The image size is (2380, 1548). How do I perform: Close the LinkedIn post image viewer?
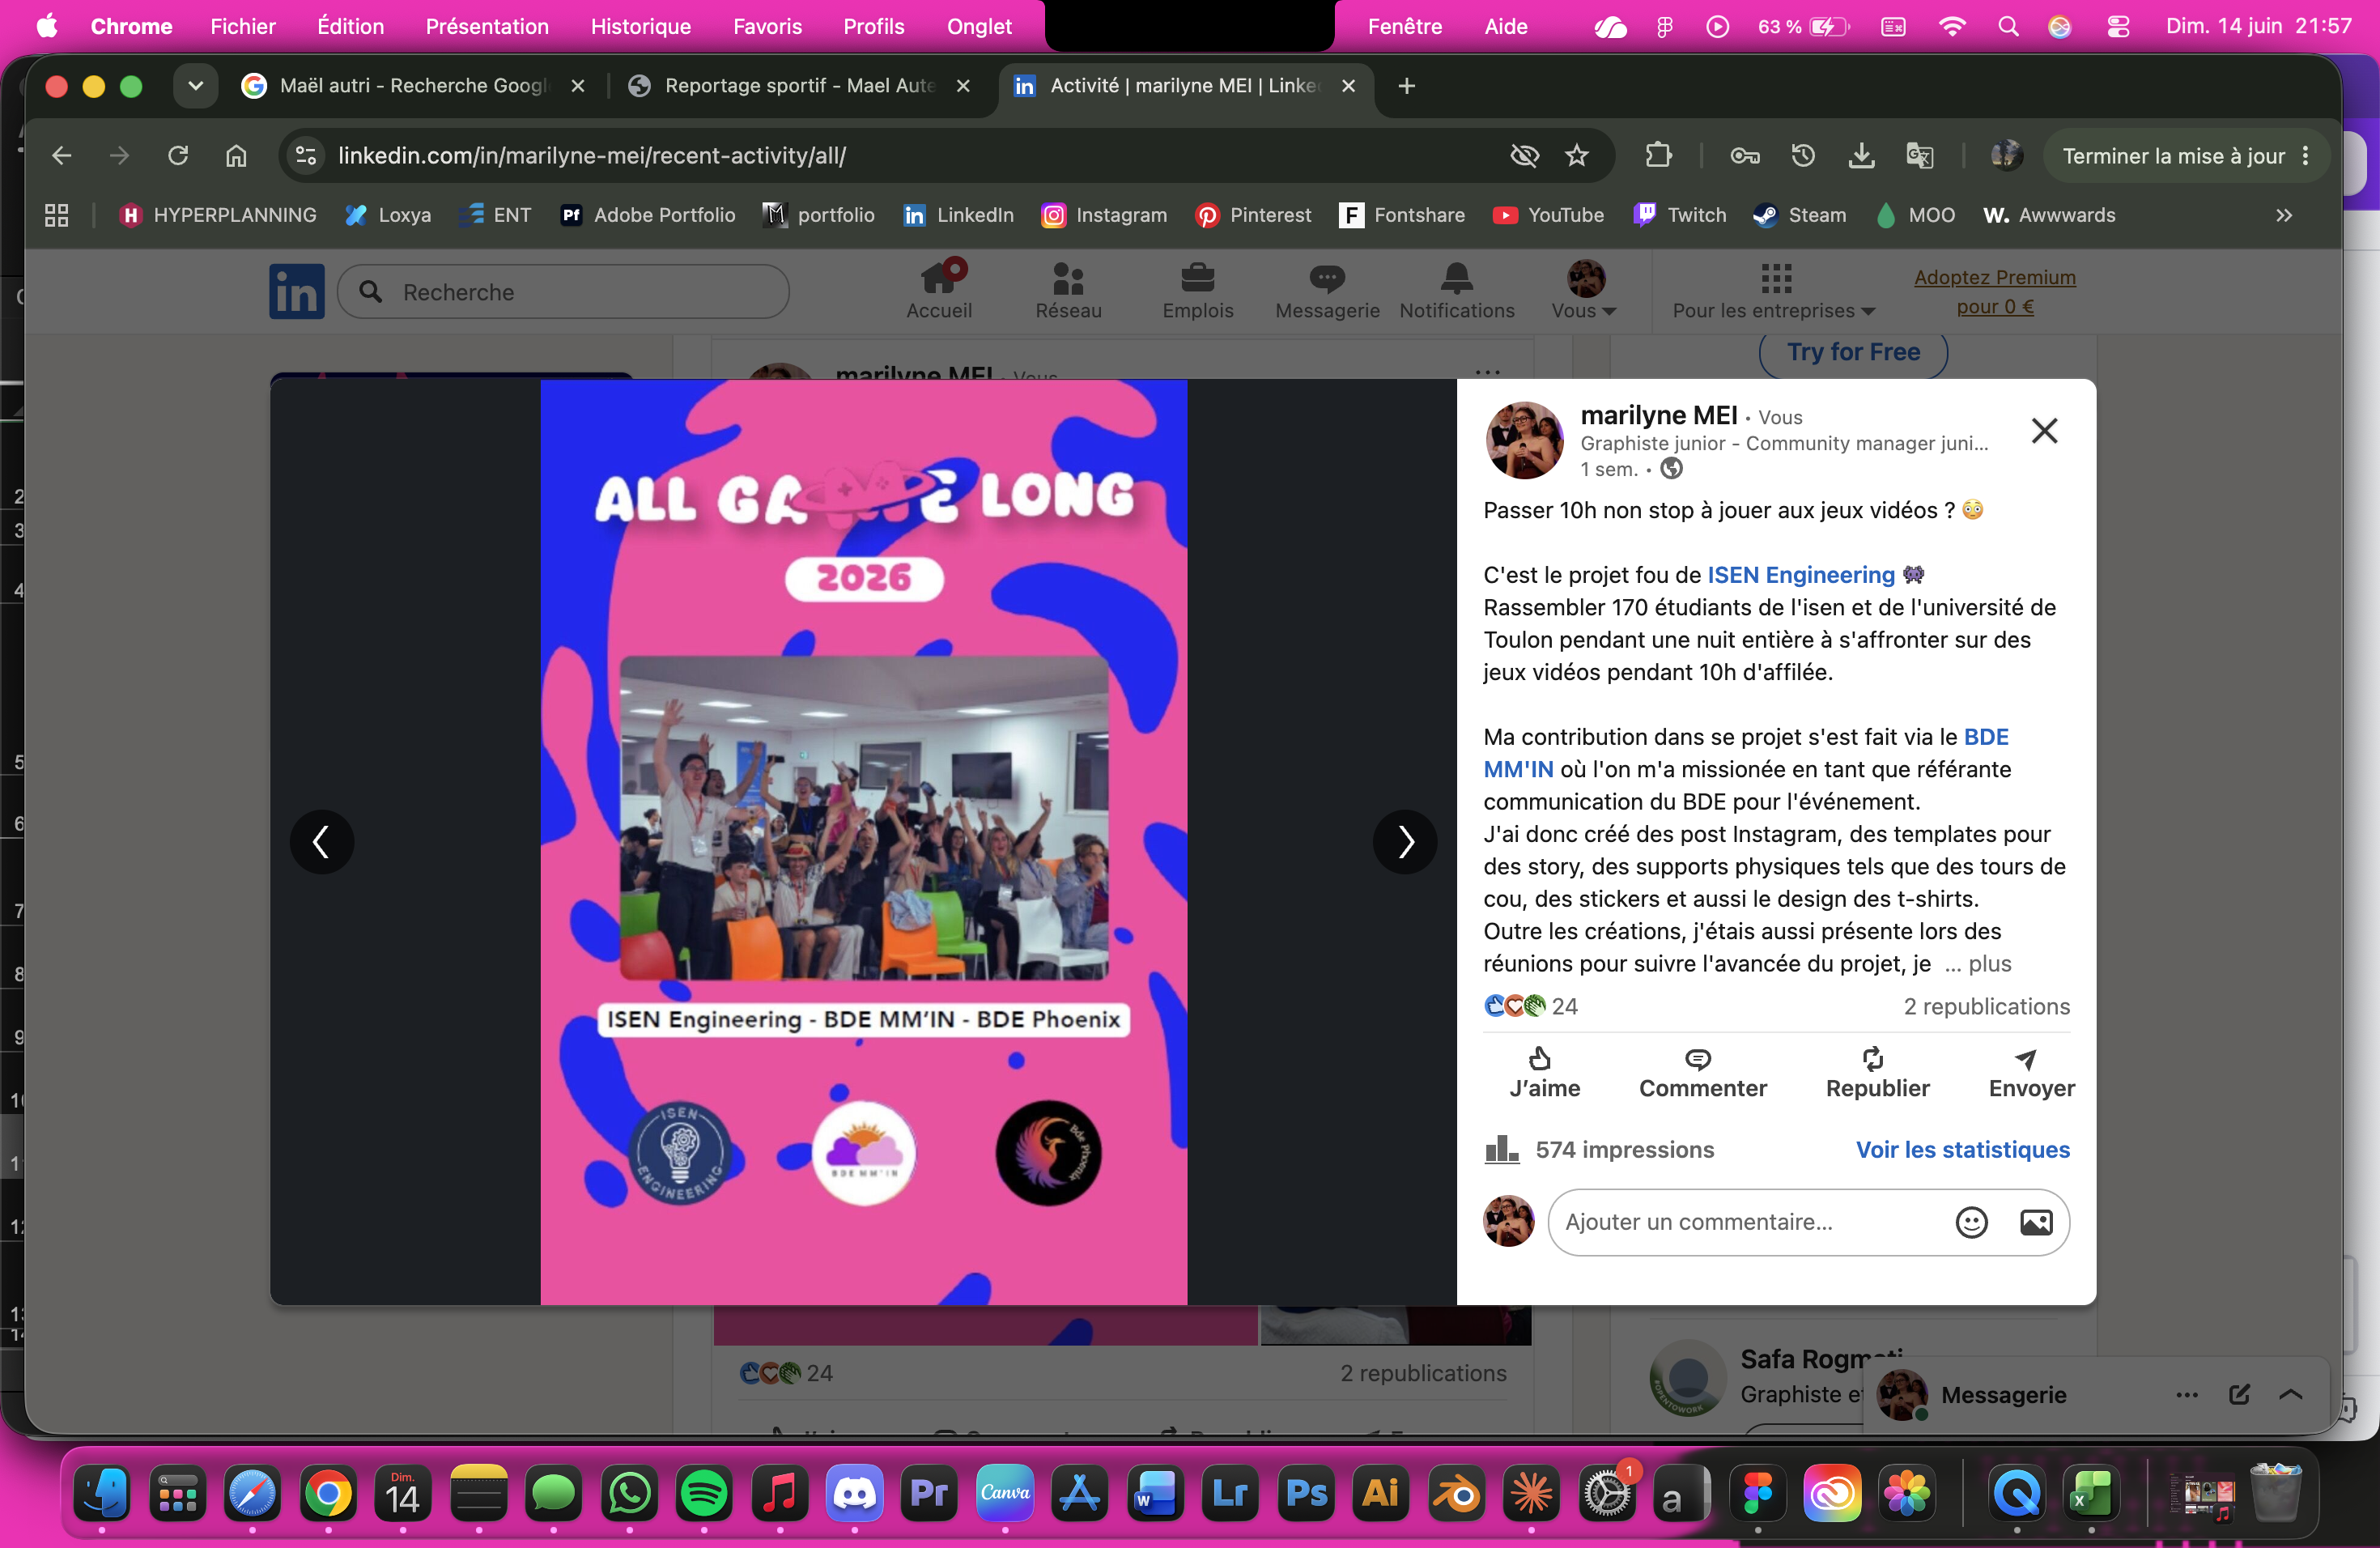click(2044, 431)
